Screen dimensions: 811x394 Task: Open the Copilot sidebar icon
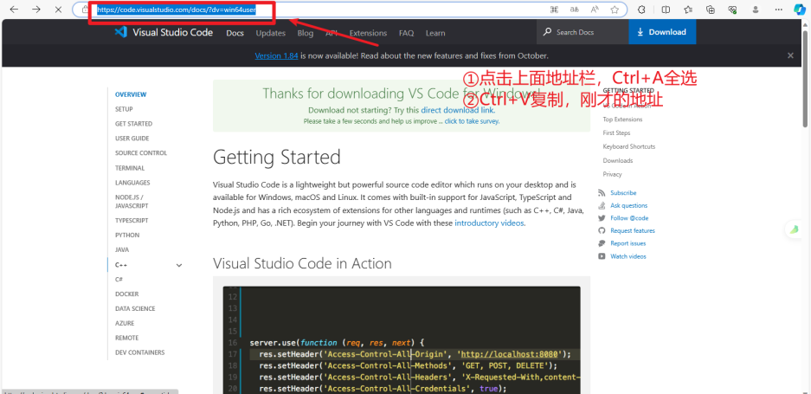(800, 10)
